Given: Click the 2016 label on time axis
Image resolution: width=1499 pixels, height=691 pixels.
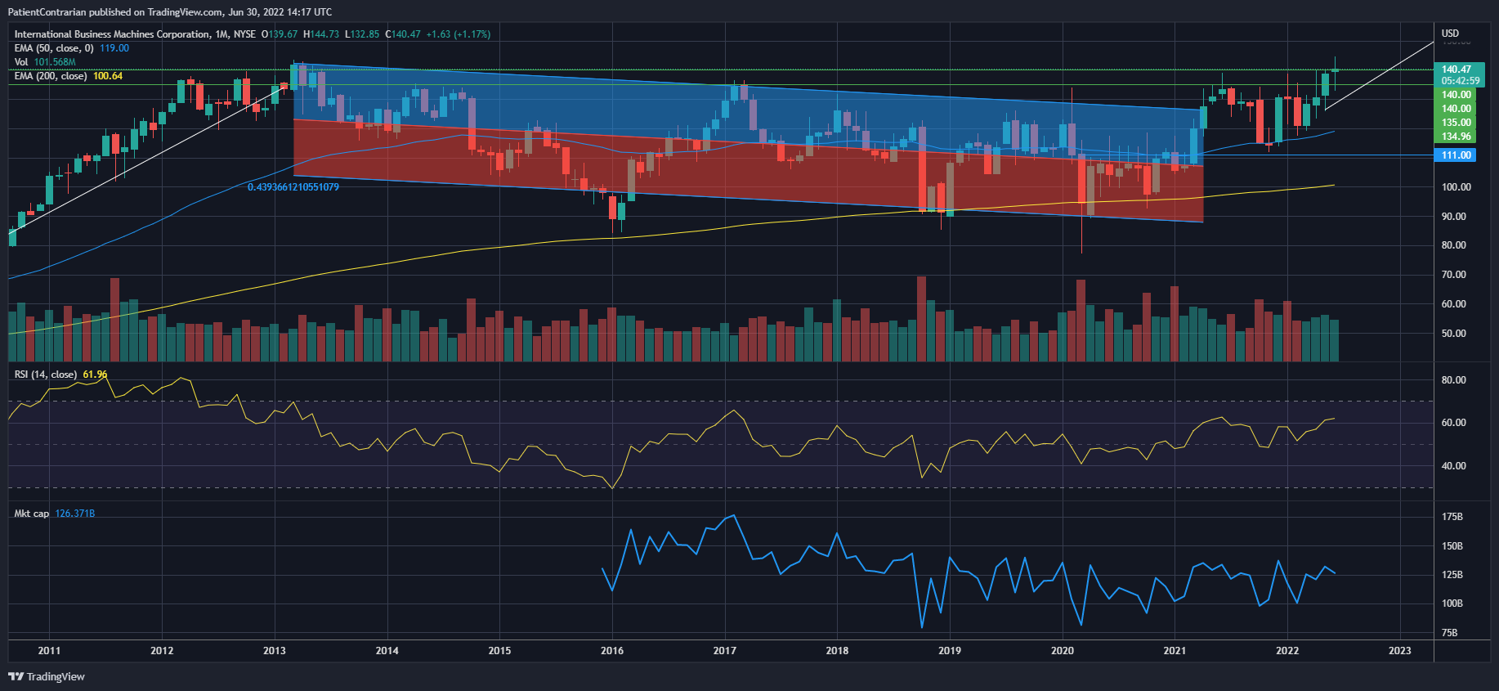Looking at the screenshot, I should 612,651.
